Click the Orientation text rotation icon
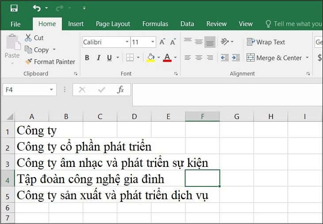This screenshot has width=323, height=224. [x=225, y=42]
